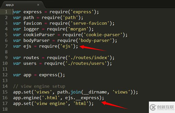175x113 pixels.
Task: Click the 'var' keyword on line 5
Action: [17, 35]
